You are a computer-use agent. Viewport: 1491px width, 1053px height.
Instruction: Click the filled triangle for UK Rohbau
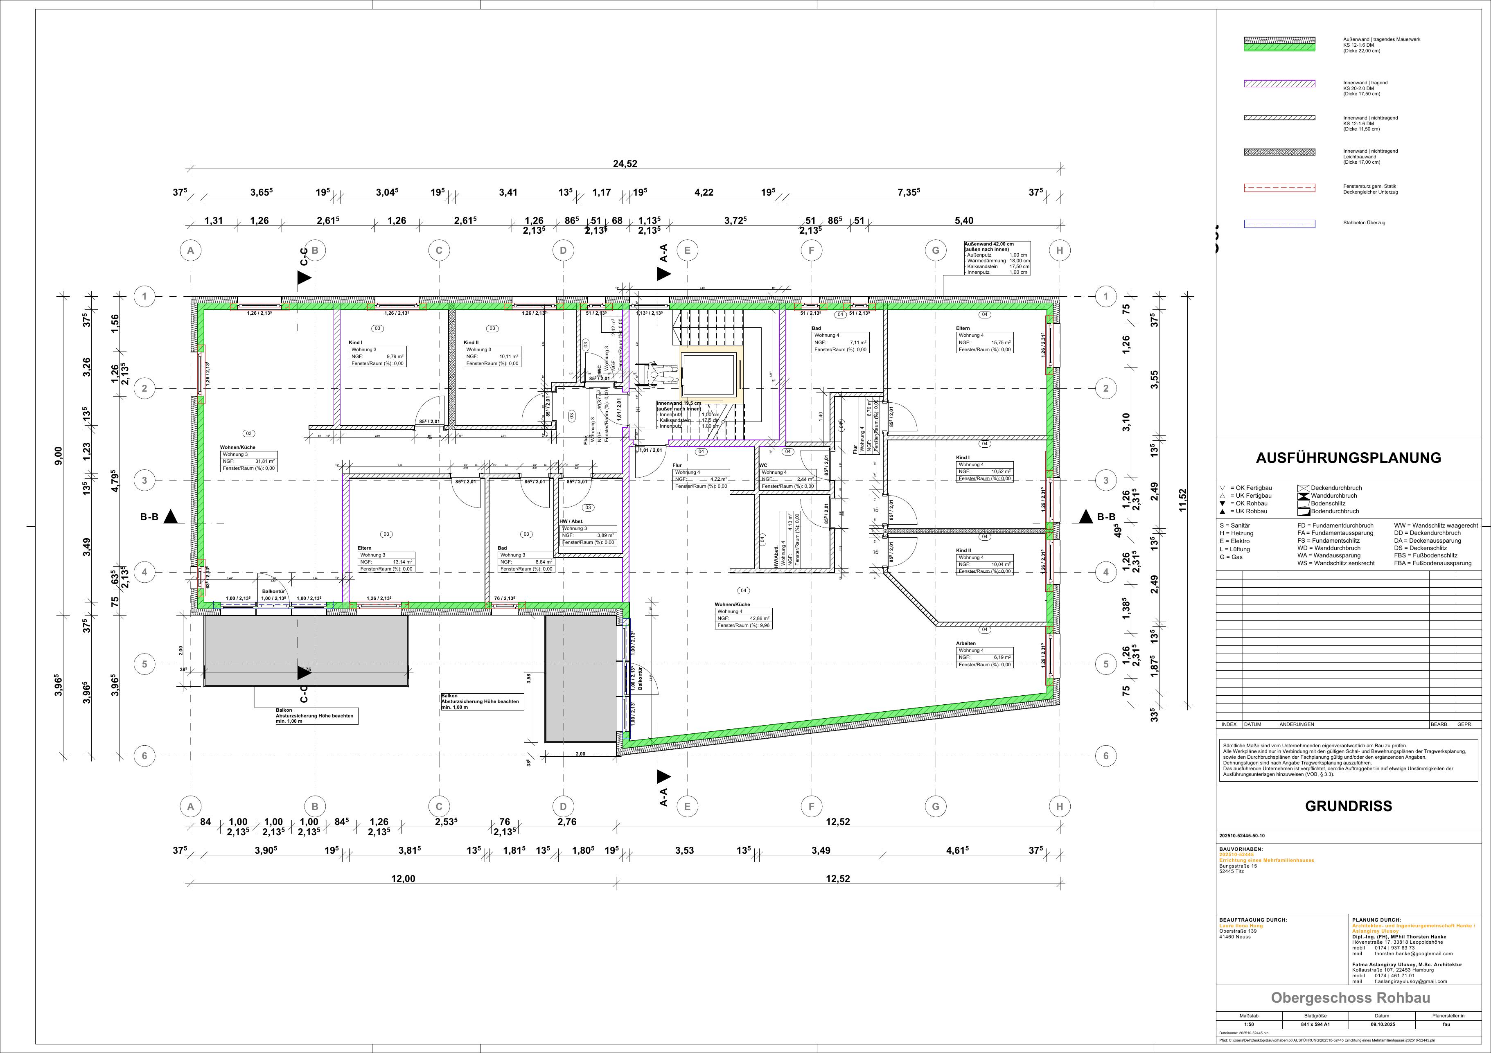[x=1222, y=512]
